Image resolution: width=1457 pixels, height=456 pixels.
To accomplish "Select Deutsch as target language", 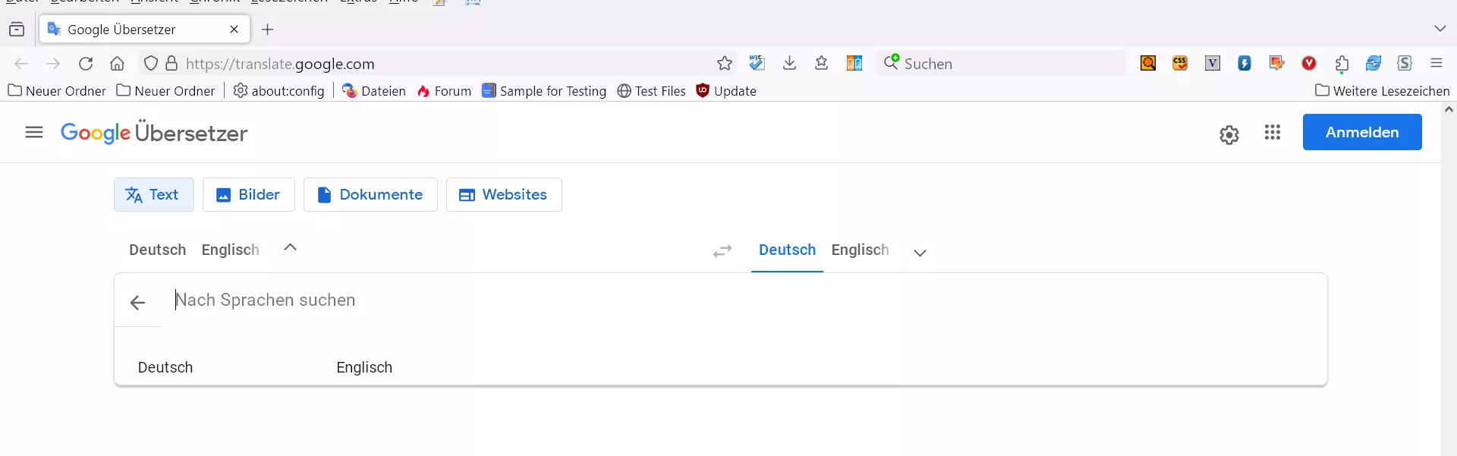I will click(787, 250).
